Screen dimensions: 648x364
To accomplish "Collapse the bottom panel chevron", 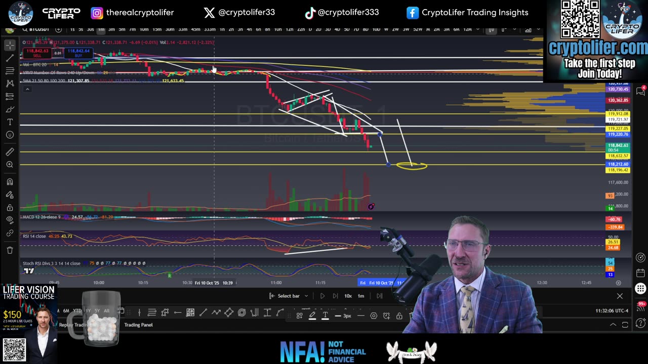I will point(613,325).
